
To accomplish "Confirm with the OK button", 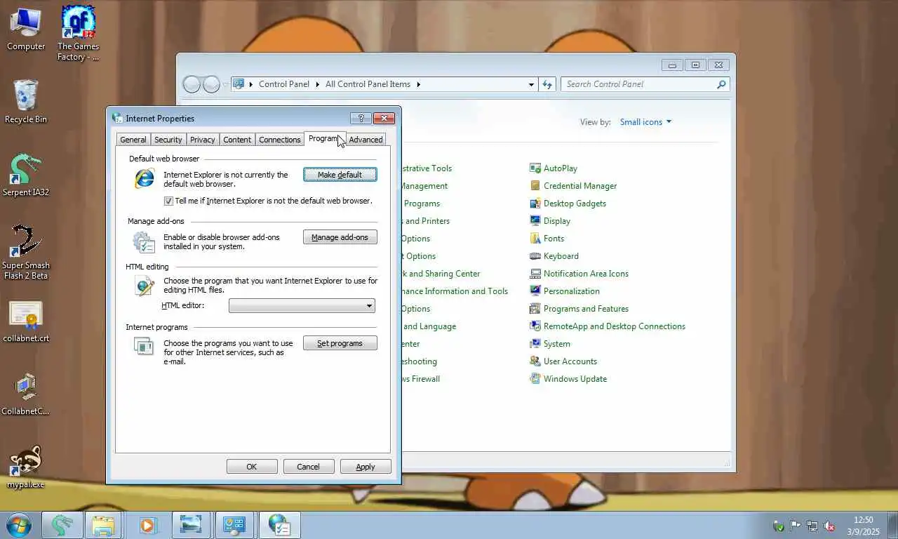I will [252, 467].
